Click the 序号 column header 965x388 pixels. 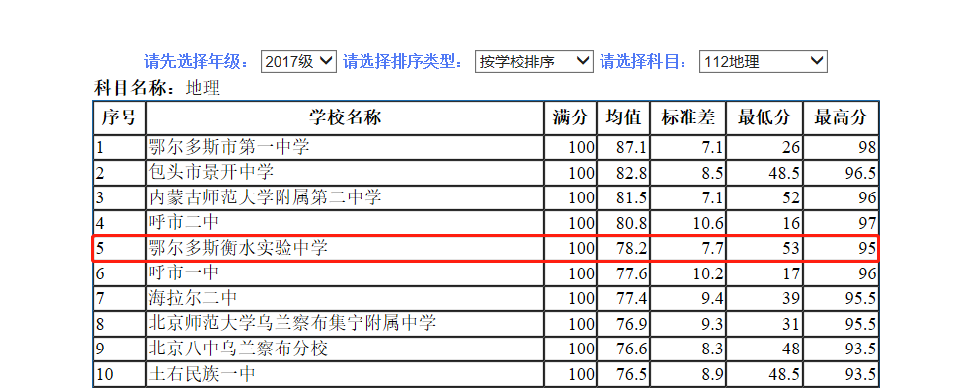click(x=119, y=117)
